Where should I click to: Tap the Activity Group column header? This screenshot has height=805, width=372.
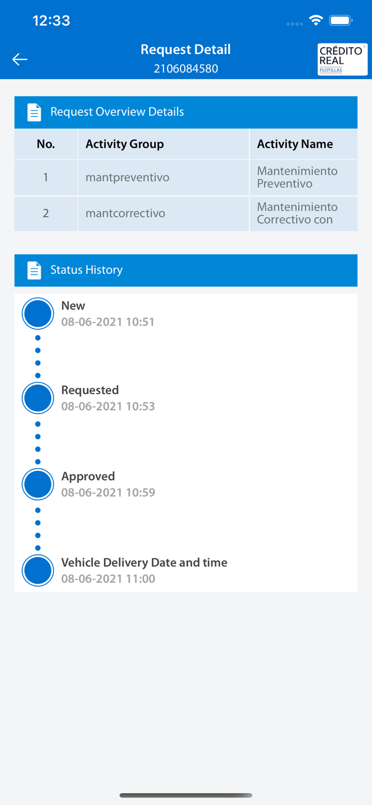[125, 144]
